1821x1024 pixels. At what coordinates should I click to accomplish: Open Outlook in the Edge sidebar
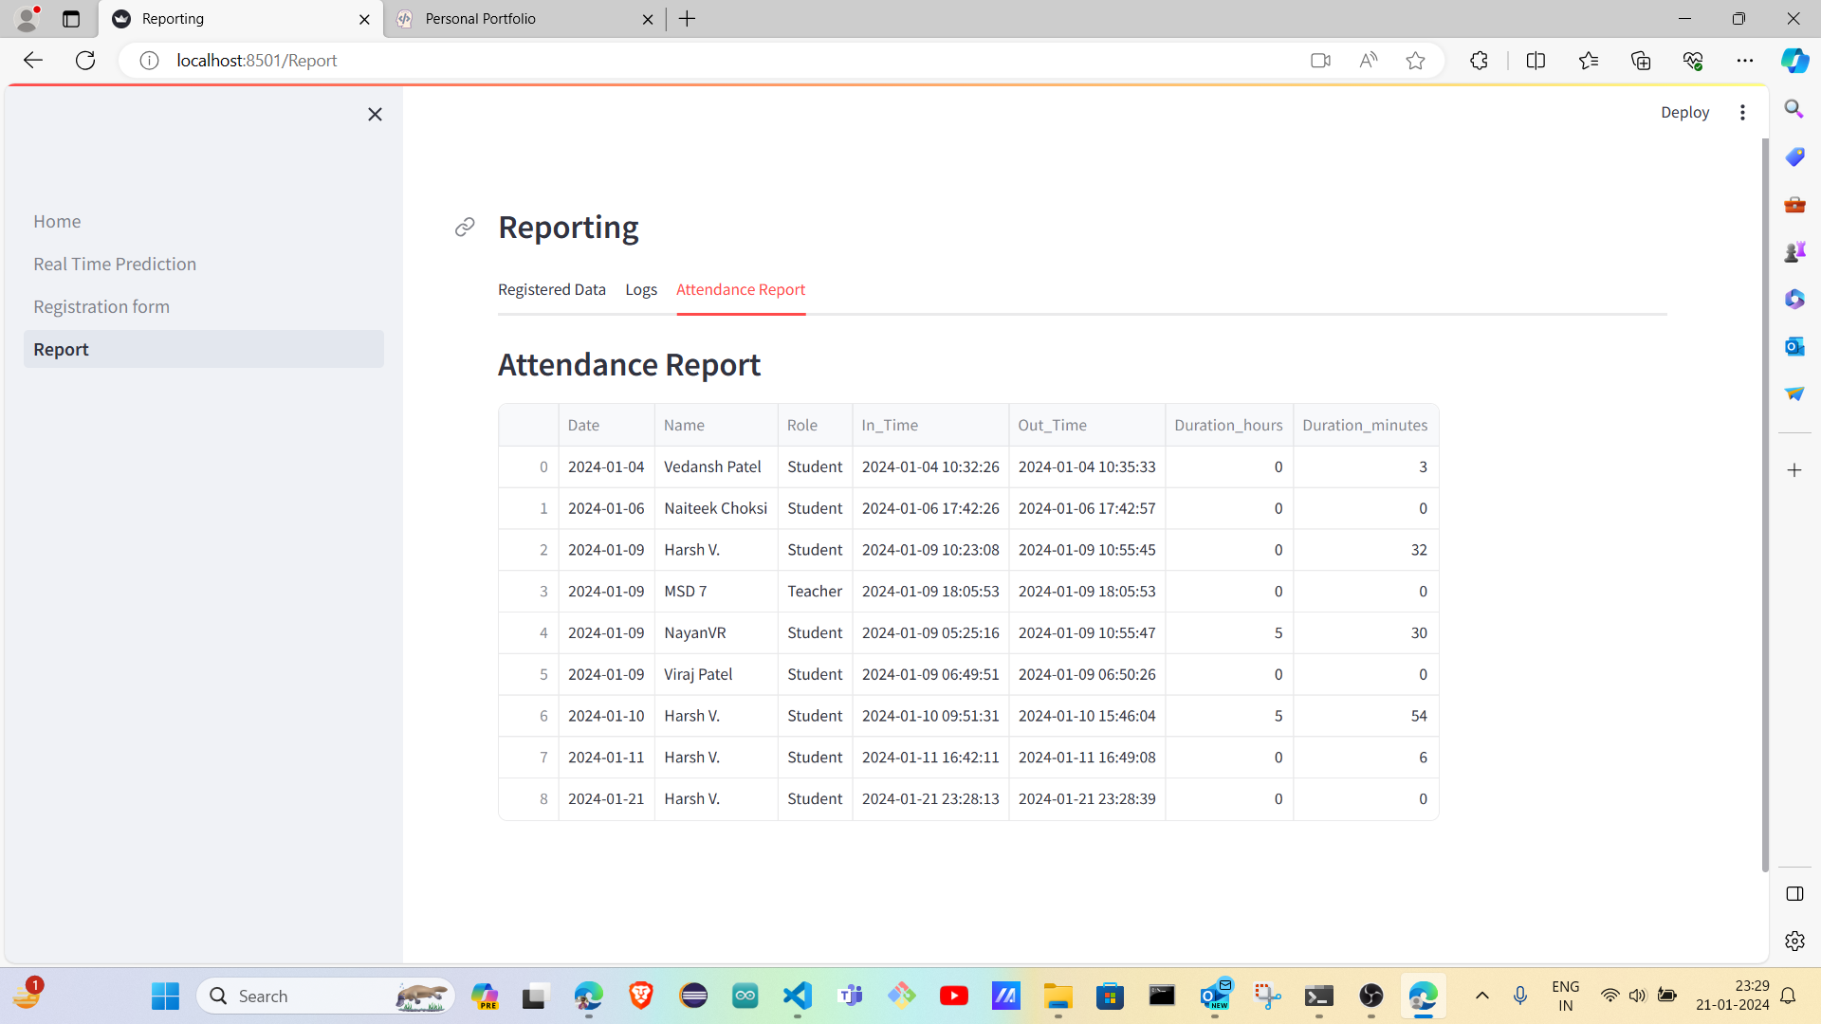[x=1794, y=346]
